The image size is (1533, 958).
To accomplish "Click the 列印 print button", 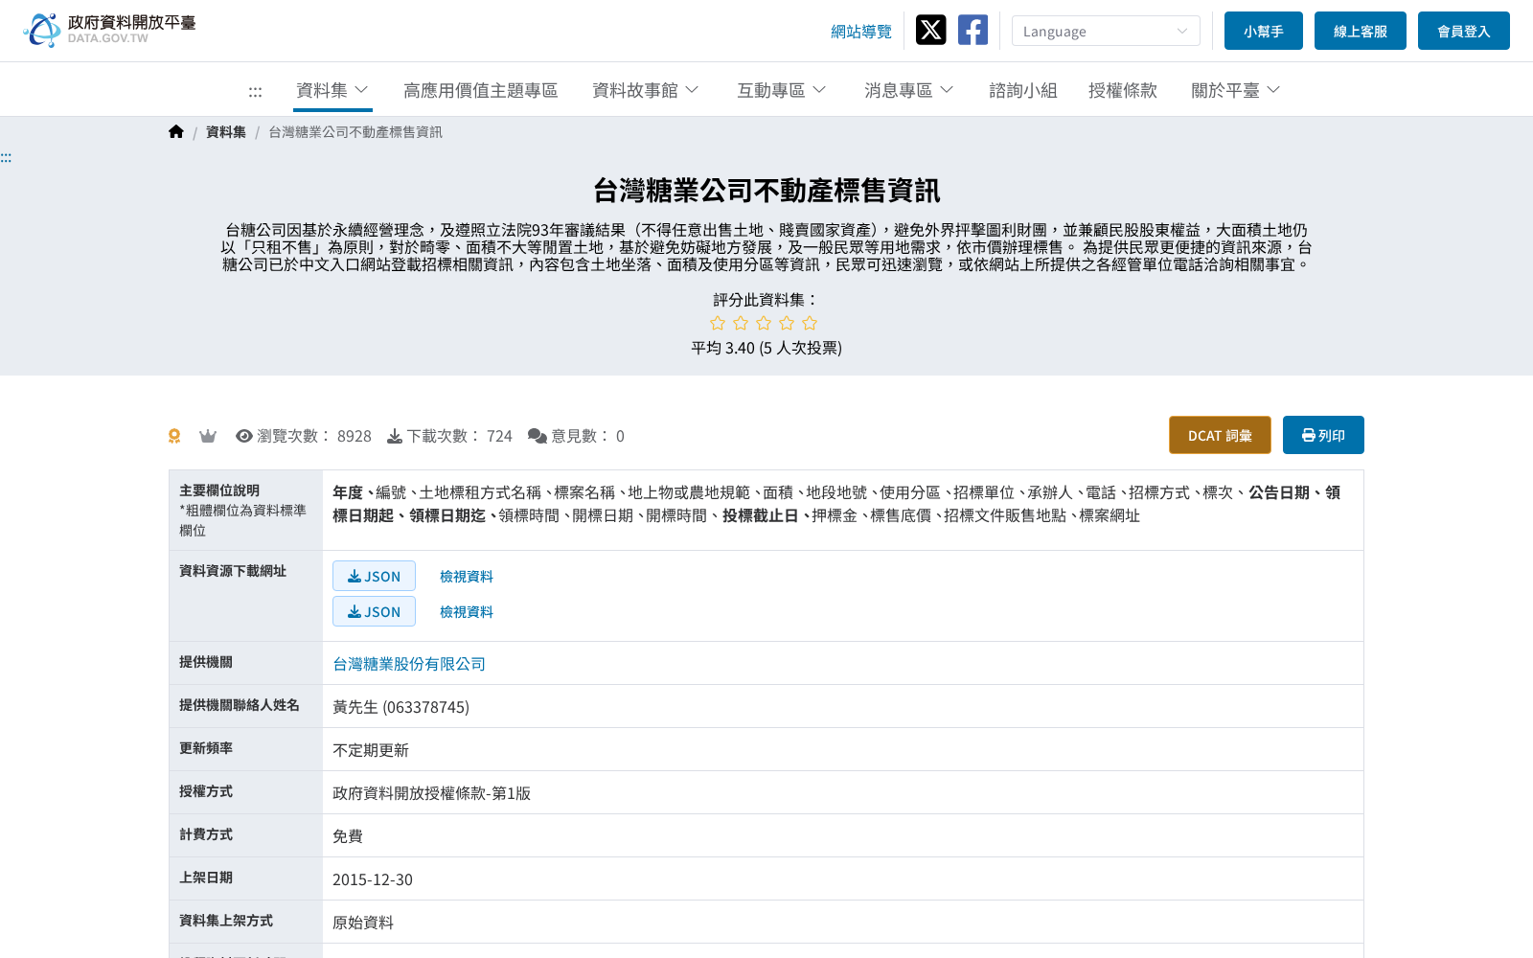I will pyautogui.click(x=1323, y=435).
